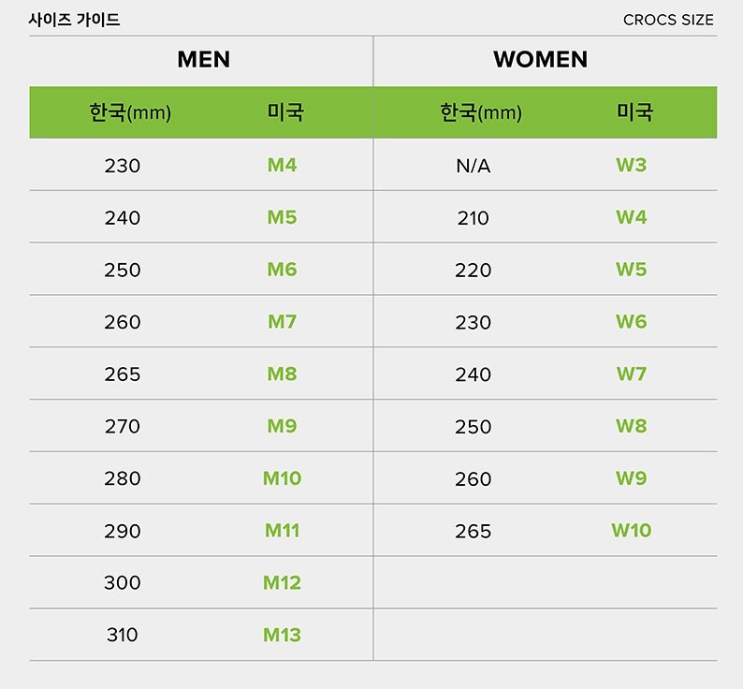Image resolution: width=743 pixels, height=689 pixels.
Task: Click the men's 한국(mm) header
Action: [x=130, y=113]
